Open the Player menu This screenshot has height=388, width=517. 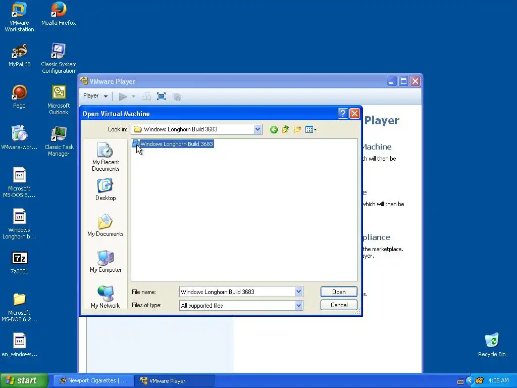(x=95, y=95)
